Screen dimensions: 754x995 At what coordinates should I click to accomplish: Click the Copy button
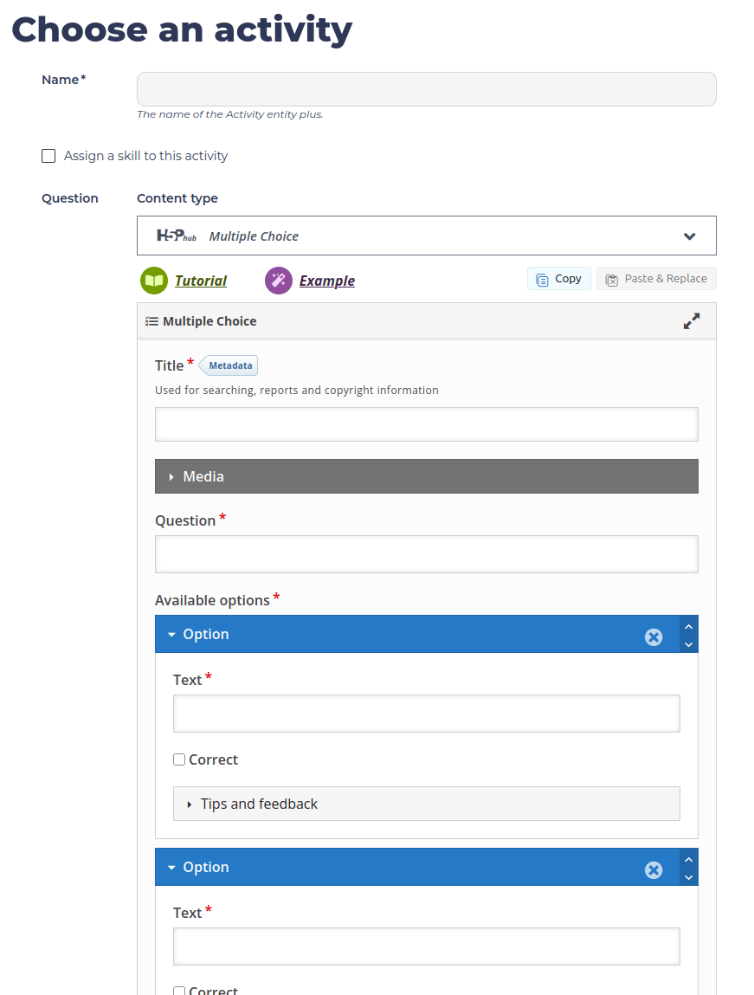point(558,279)
